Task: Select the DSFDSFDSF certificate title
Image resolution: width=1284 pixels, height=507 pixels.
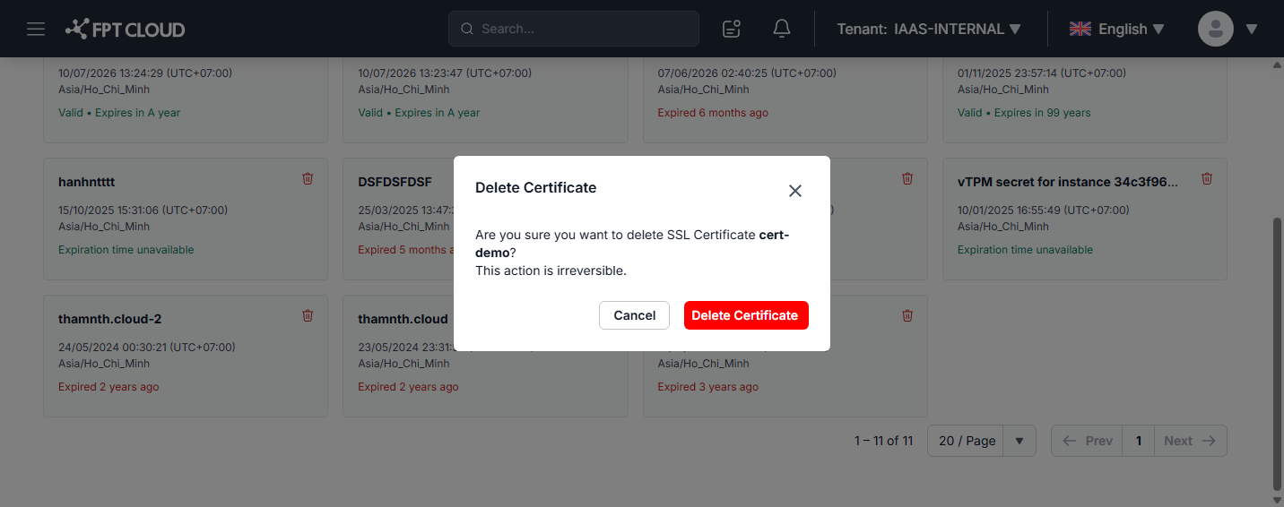Action: [x=395, y=182]
